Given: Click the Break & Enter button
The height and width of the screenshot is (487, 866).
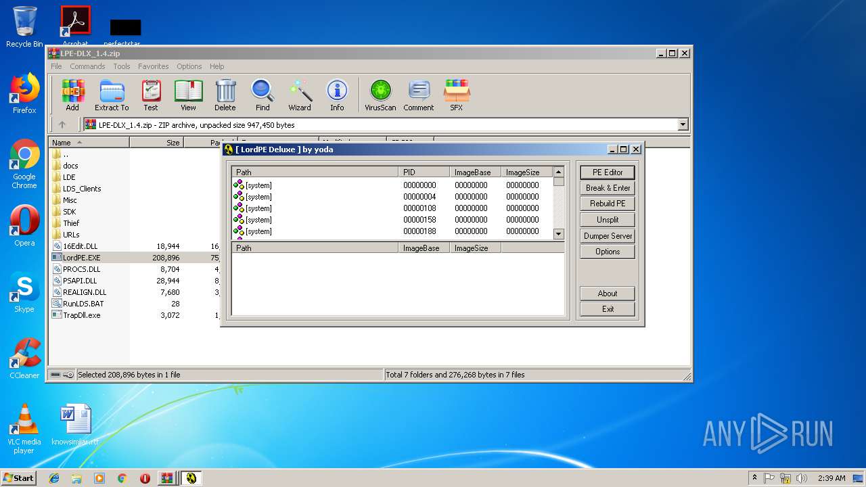Looking at the screenshot, I should (608, 188).
